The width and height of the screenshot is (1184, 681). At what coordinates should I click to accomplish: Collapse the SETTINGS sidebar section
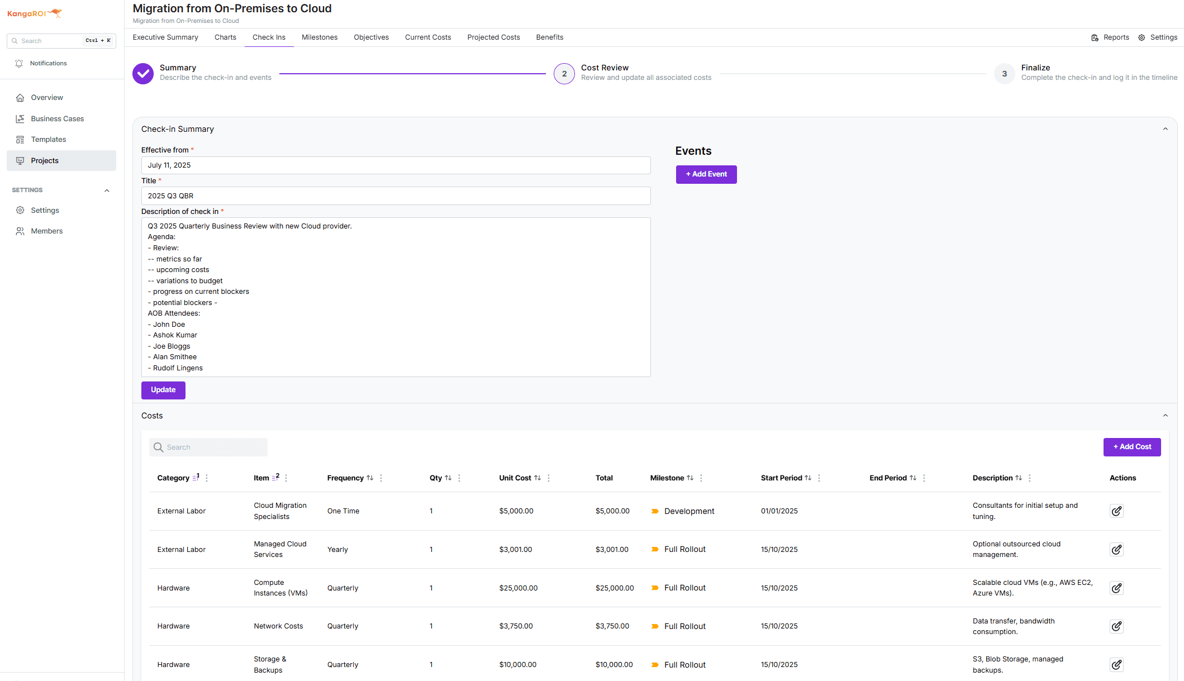[107, 191]
